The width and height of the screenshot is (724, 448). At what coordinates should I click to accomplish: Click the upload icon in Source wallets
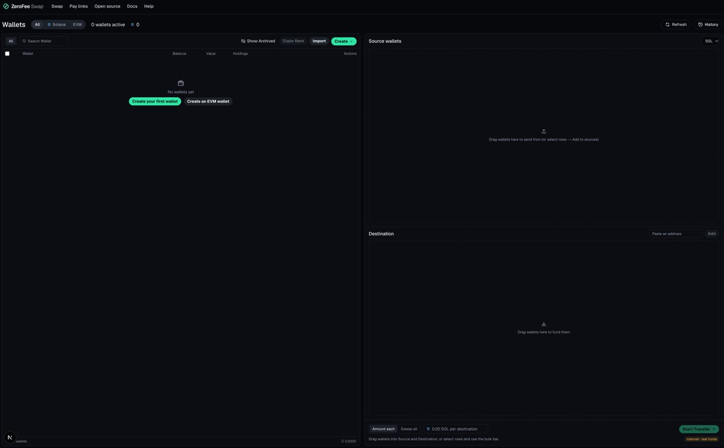pos(544,131)
